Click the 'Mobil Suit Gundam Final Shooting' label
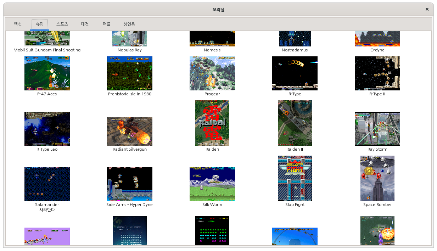437x251 pixels. (x=47, y=50)
